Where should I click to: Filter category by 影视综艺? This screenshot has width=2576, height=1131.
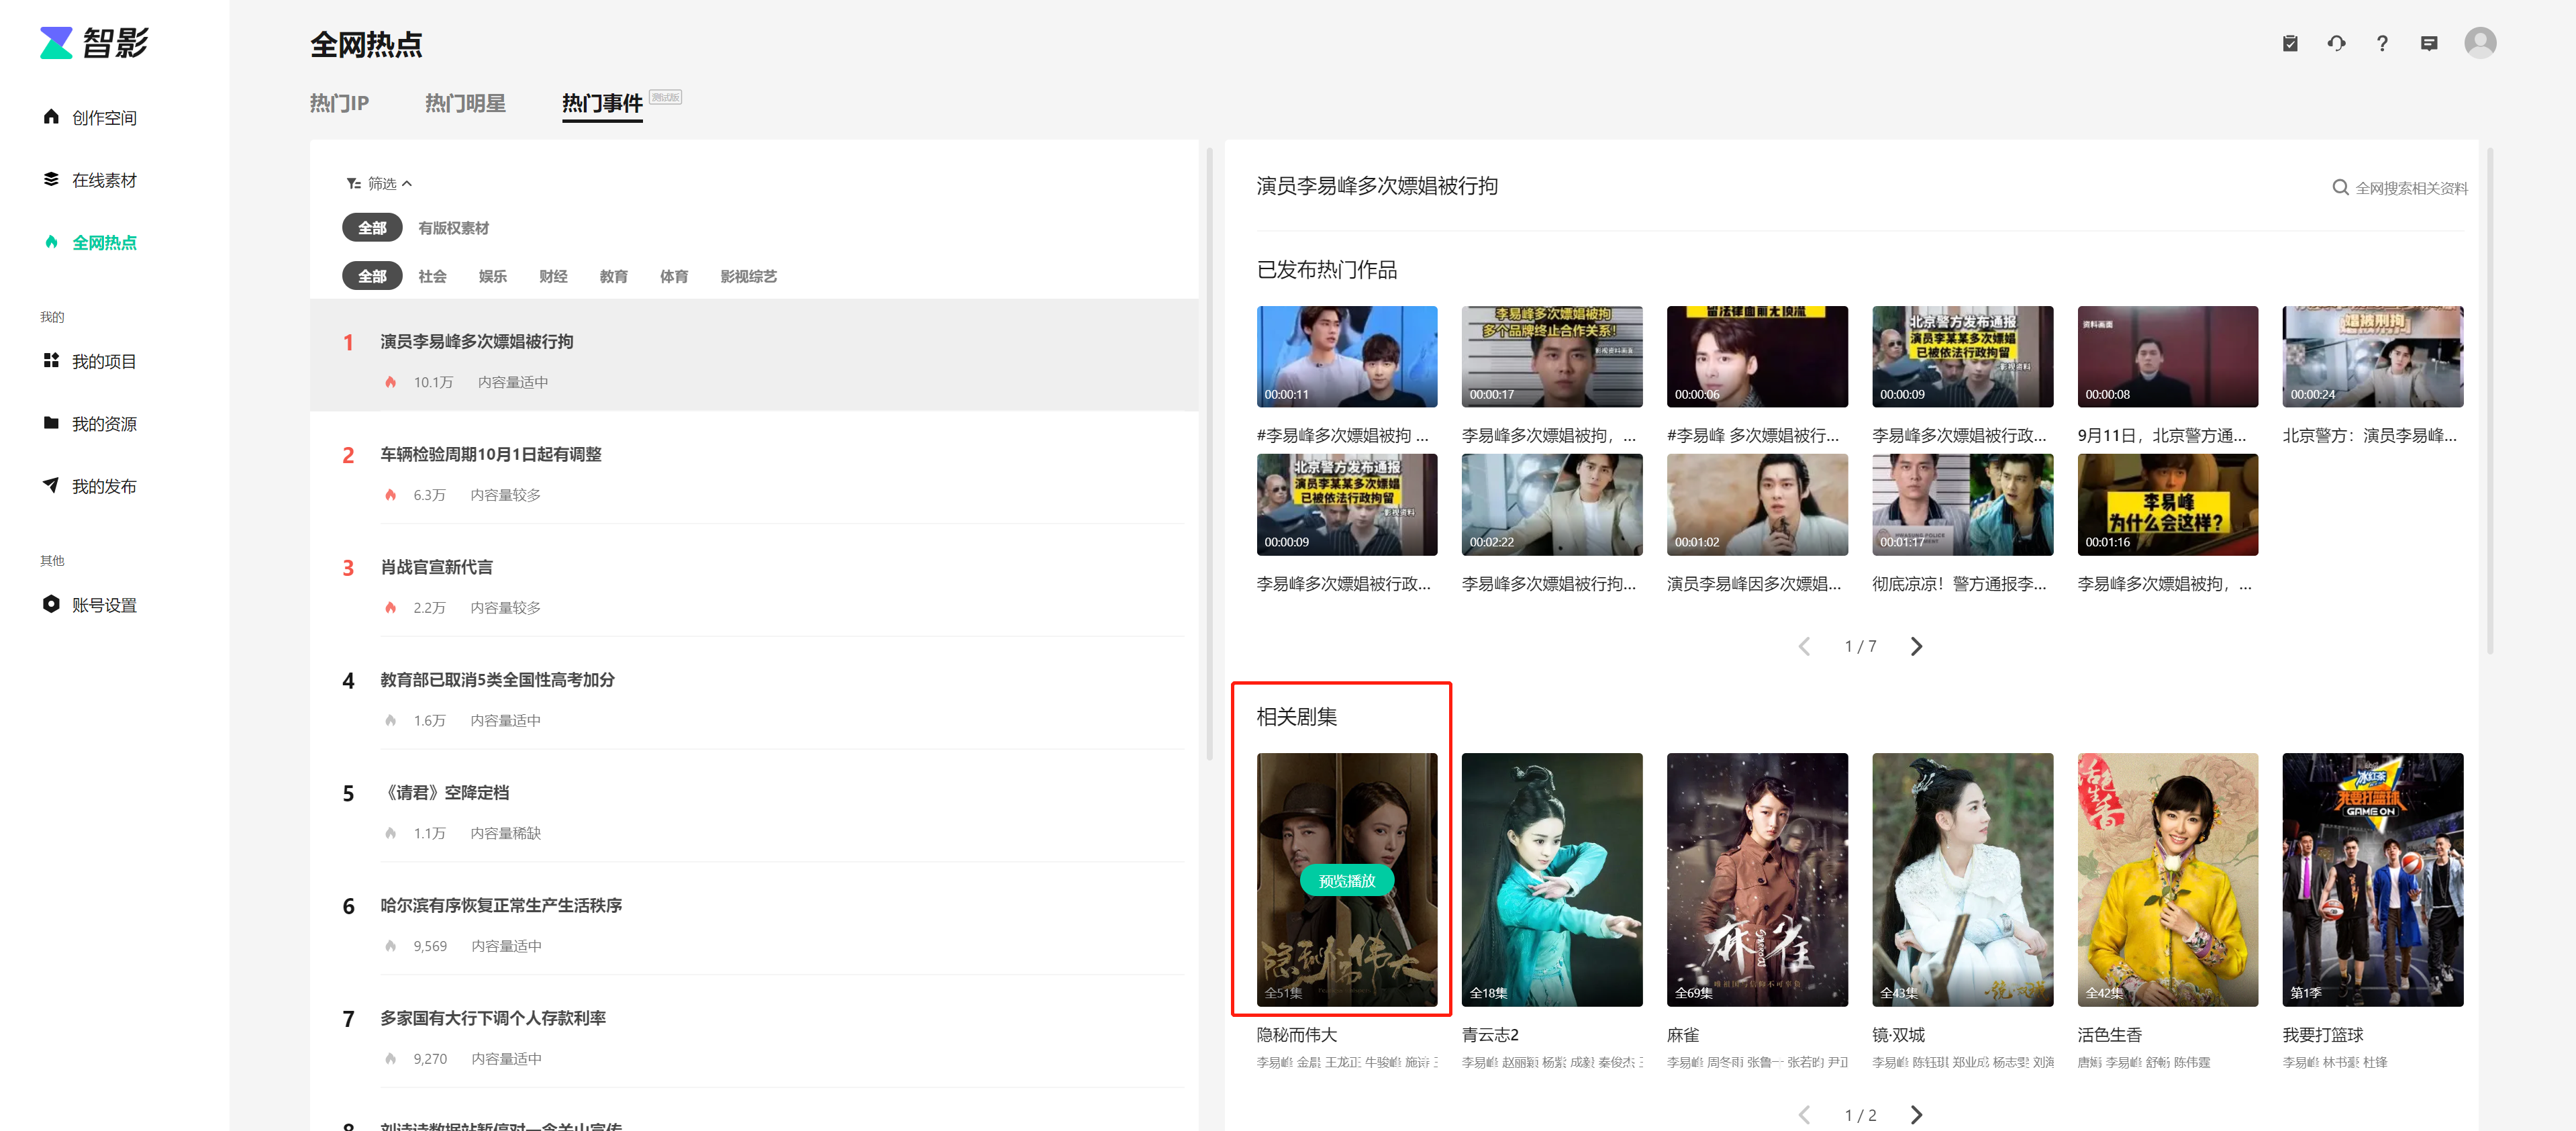(x=748, y=276)
